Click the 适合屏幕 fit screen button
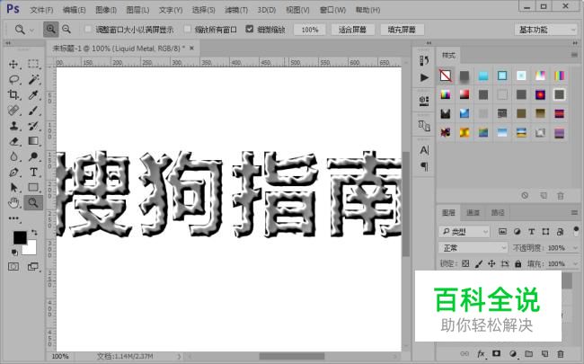This screenshot has width=584, height=364. point(352,30)
